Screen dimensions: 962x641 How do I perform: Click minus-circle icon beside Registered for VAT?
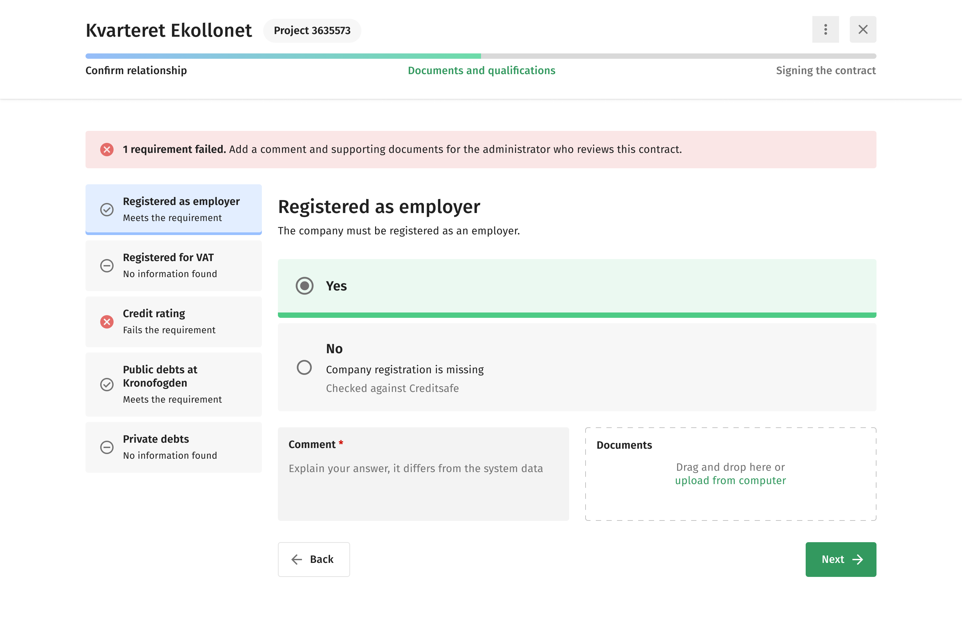point(107,266)
